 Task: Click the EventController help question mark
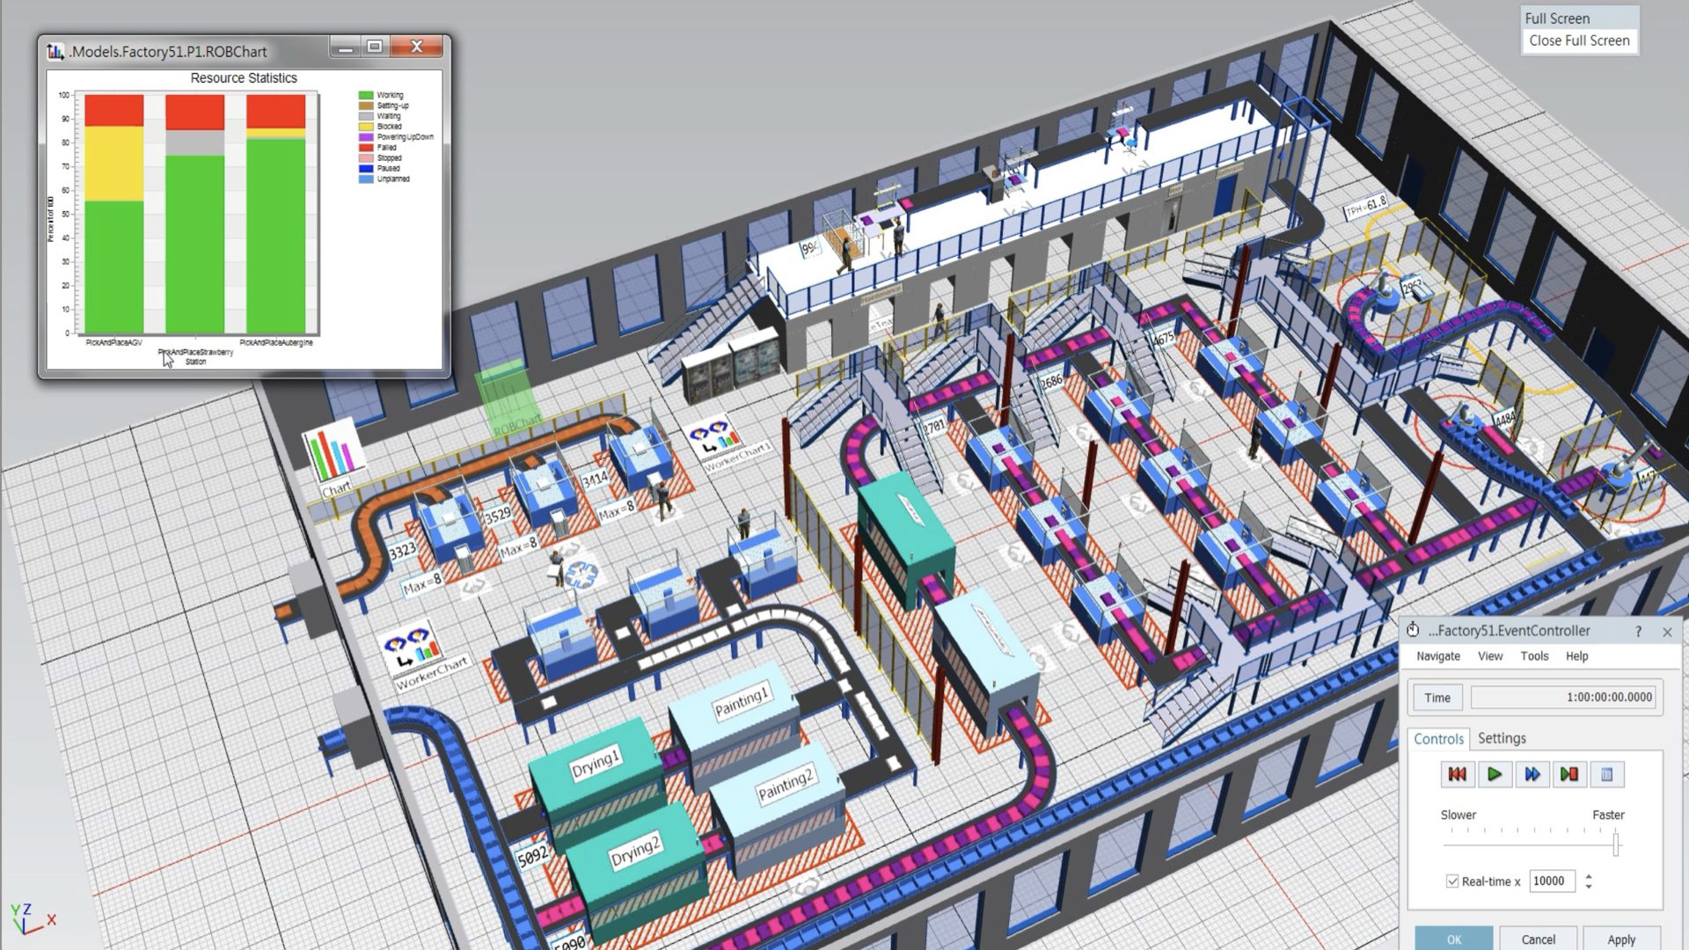[x=1638, y=632]
